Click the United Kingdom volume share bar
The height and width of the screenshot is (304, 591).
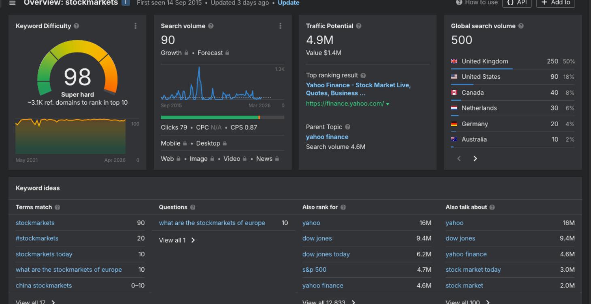[x=482, y=69]
